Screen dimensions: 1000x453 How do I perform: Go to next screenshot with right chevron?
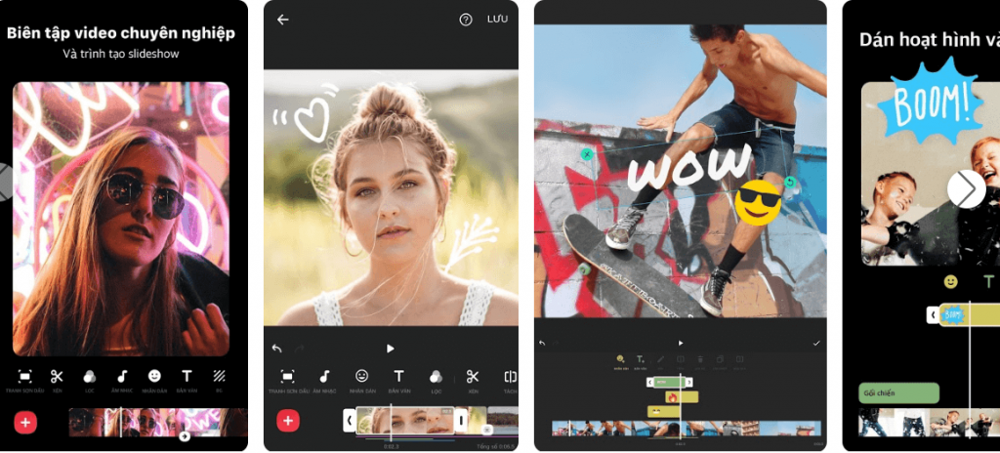pyautogui.click(x=966, y=188)
